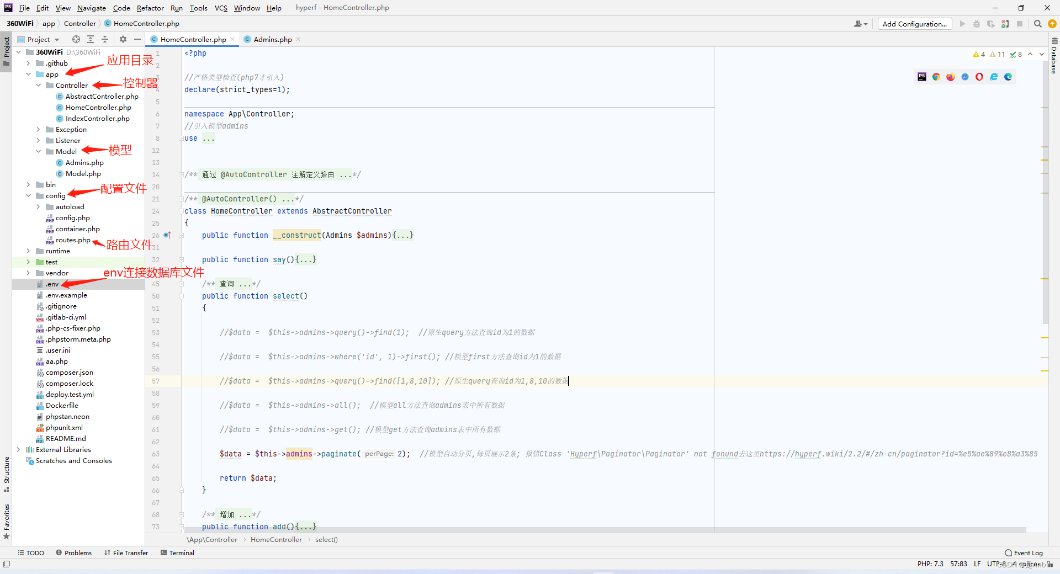1060x574 pixels.
Task: Preview the file in Firefox browser icon
Action: tap(950, 77)
